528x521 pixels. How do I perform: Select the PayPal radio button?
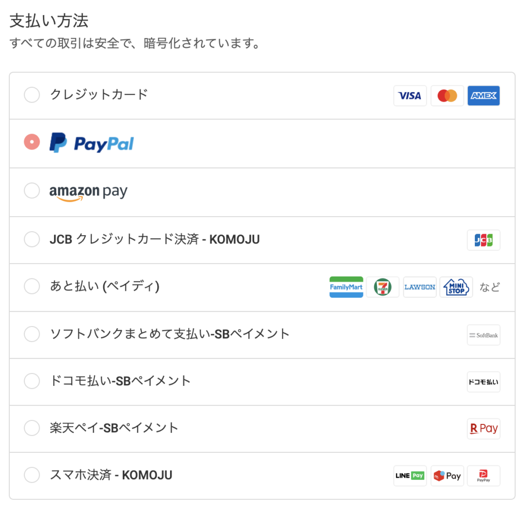(32, 142)
